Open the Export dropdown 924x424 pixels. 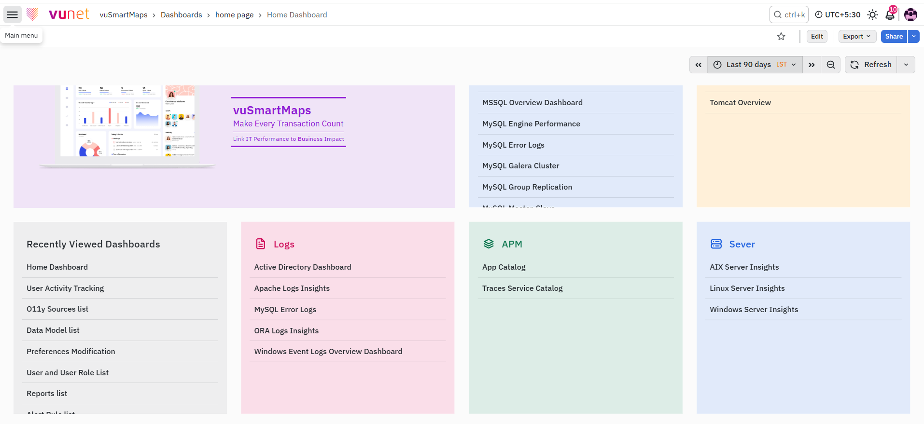pyautogui.click(x=857, y=37)
